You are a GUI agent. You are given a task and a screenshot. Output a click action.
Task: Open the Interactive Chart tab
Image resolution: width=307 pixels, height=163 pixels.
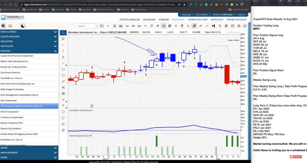pos(198,19)
